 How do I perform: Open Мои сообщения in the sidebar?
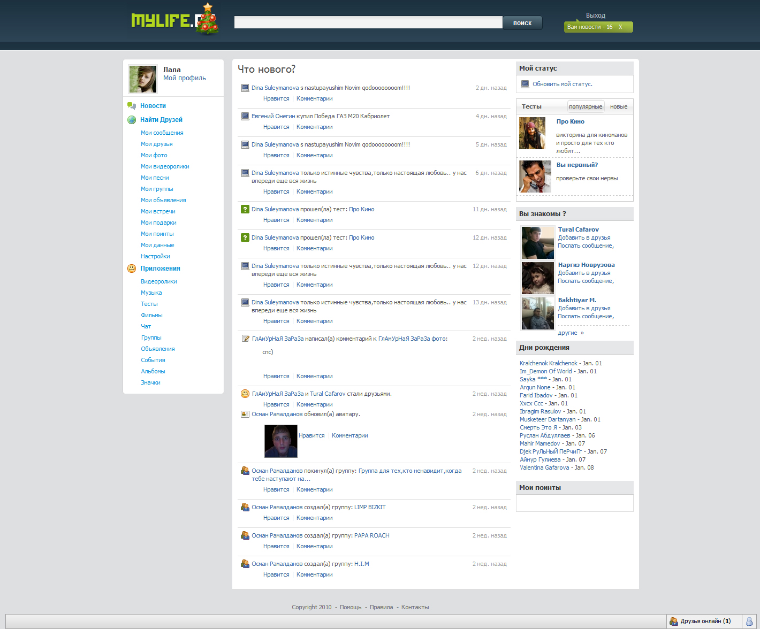pos(162,133)
